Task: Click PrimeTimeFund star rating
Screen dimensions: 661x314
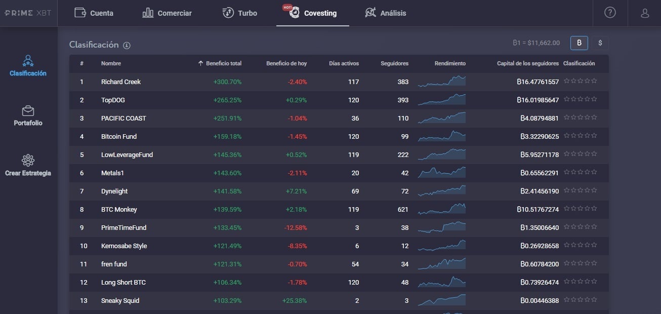Action: pyautogui.click(x=581, y=227)
